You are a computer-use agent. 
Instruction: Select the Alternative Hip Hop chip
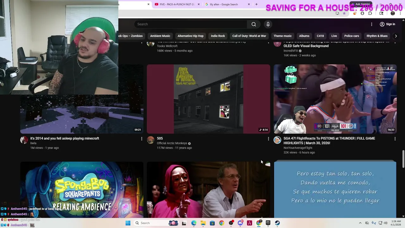tap(190, 36)
